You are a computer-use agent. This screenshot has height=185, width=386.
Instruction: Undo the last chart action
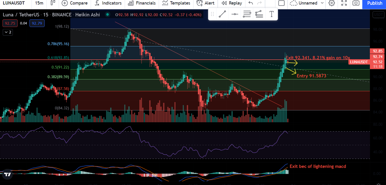251,3
